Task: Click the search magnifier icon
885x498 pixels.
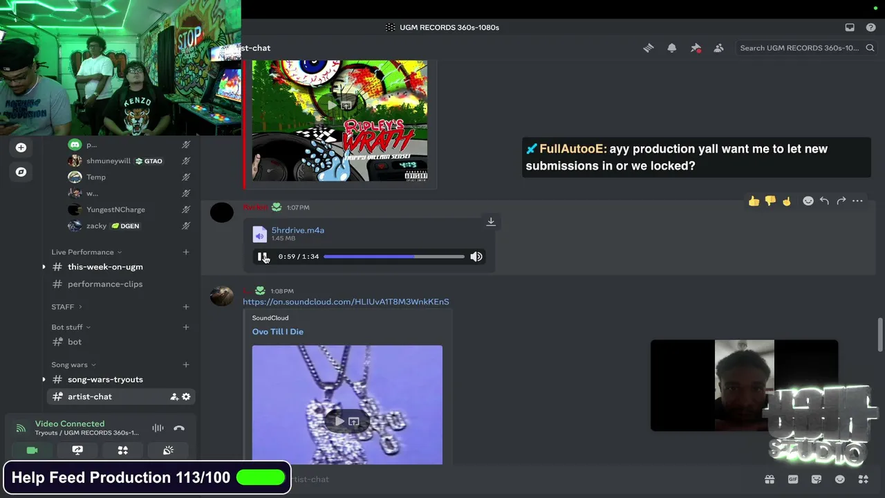Action: 870,48
